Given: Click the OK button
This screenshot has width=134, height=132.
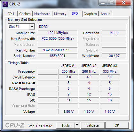Looking at the screenshot, I should pos(117,125).
